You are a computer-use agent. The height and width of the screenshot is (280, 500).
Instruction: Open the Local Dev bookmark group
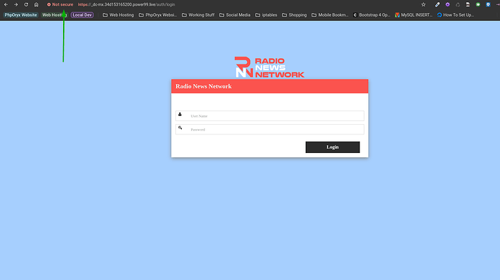[x=83, y=15]
